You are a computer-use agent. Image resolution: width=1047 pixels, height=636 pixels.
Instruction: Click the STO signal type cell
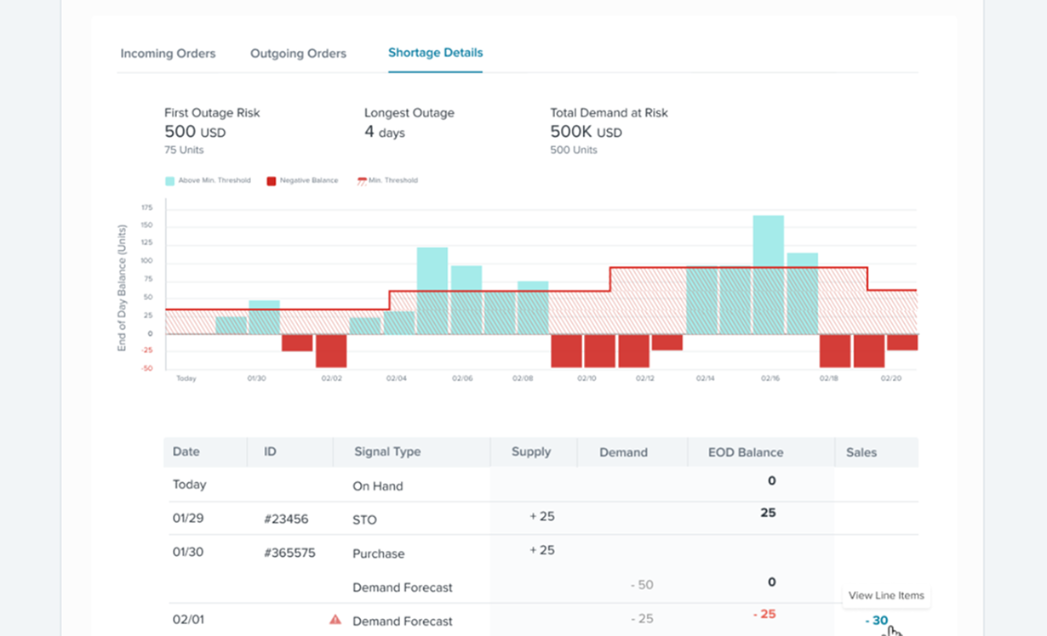(x=364, y=520)
